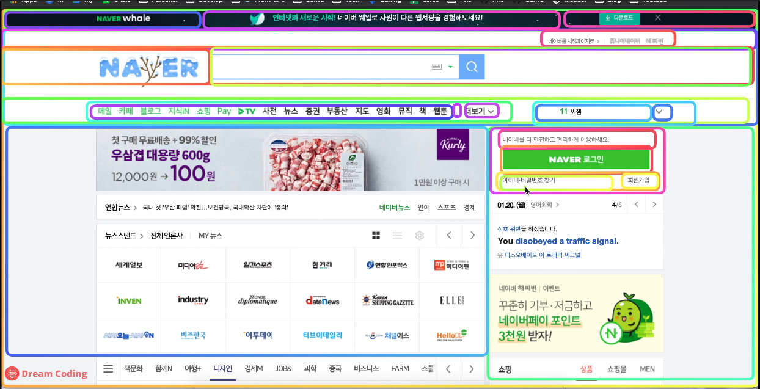
Task: Read headline about 우한 폐렴
Action: [x=215, y=208]
